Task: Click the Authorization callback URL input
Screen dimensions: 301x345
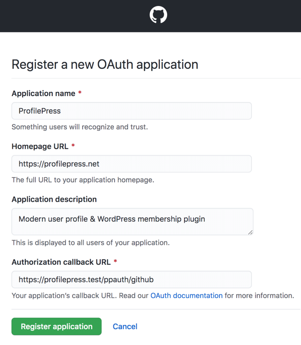Action: pyautogui.click(x=131, y=279)
